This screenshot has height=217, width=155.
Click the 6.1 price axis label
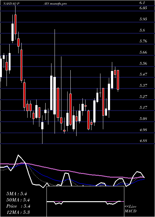tap(143, 3)
